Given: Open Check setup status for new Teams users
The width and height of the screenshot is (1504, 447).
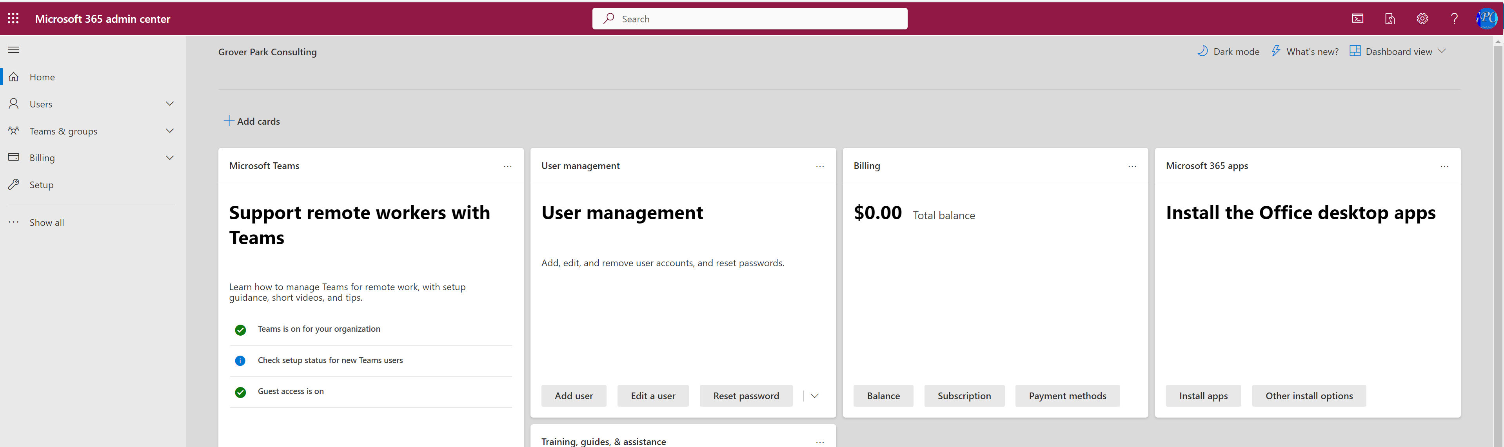Looking at the screenshot, I should [331, 361].
